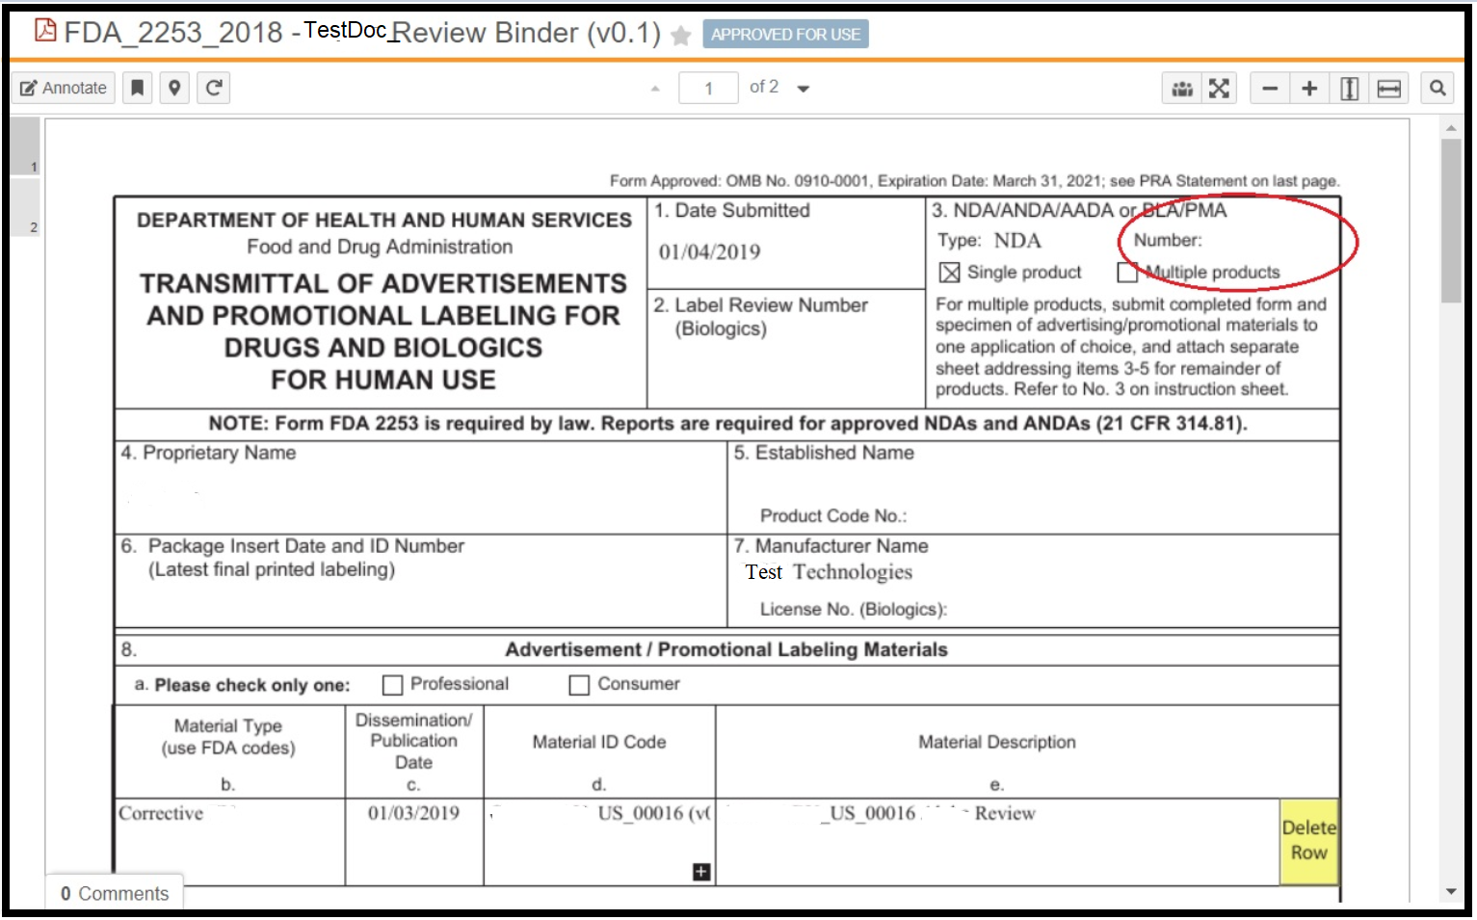The width and height of the screenshot is (1477, 920).
Task: Mark document as favorite with star
Action: coord(681,36)
